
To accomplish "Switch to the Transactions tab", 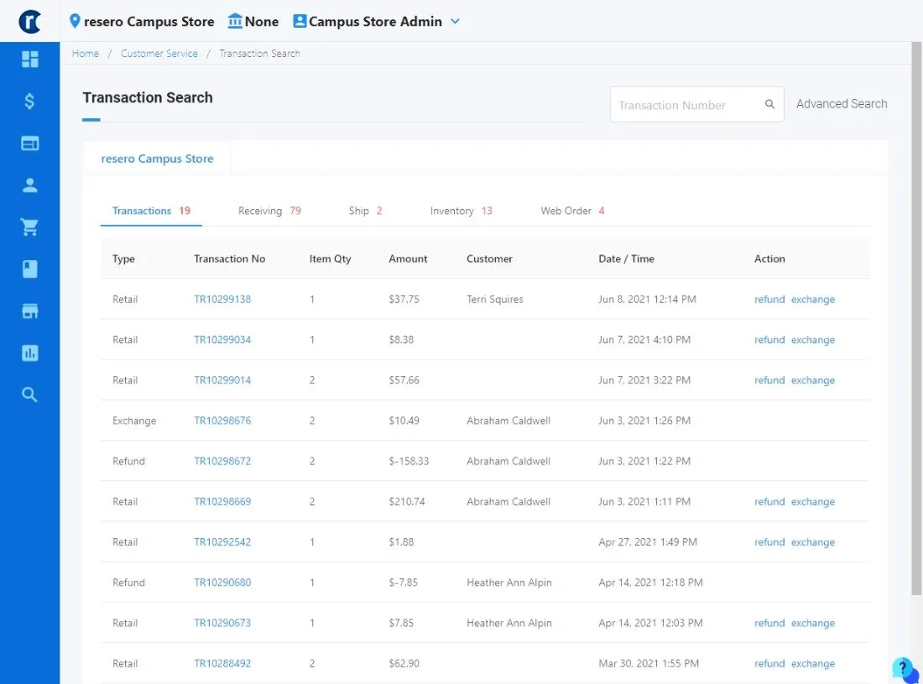I will pyautogui.click(x=151, y=211).
